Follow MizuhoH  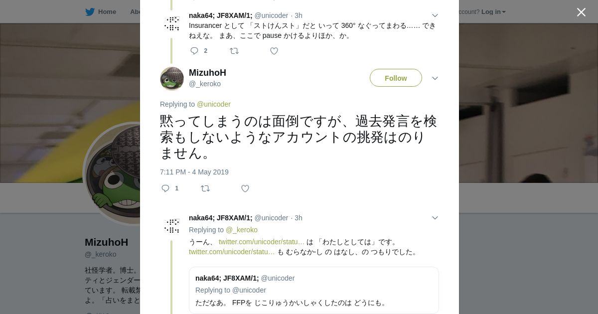(x=396, y=78)
